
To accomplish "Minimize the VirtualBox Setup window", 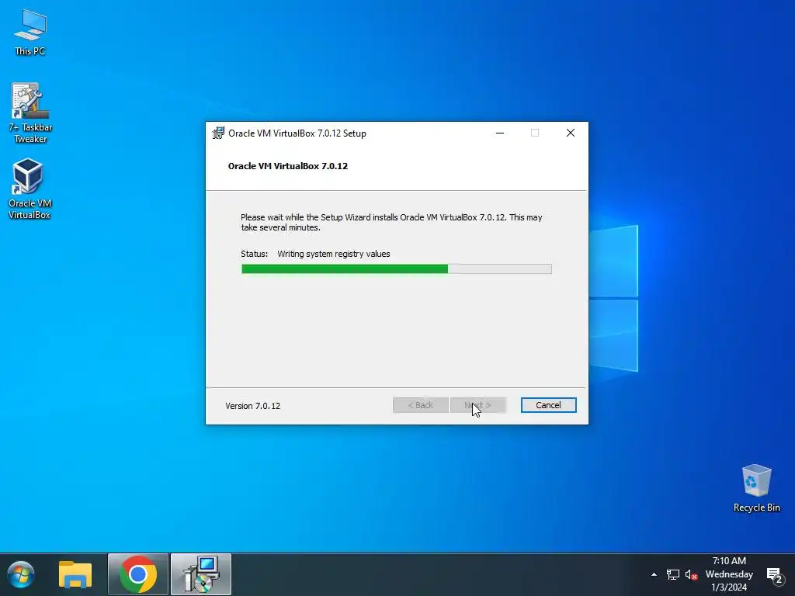I will click(500, 133).
